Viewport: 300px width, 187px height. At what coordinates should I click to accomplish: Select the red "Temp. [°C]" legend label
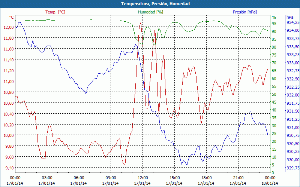55,12
